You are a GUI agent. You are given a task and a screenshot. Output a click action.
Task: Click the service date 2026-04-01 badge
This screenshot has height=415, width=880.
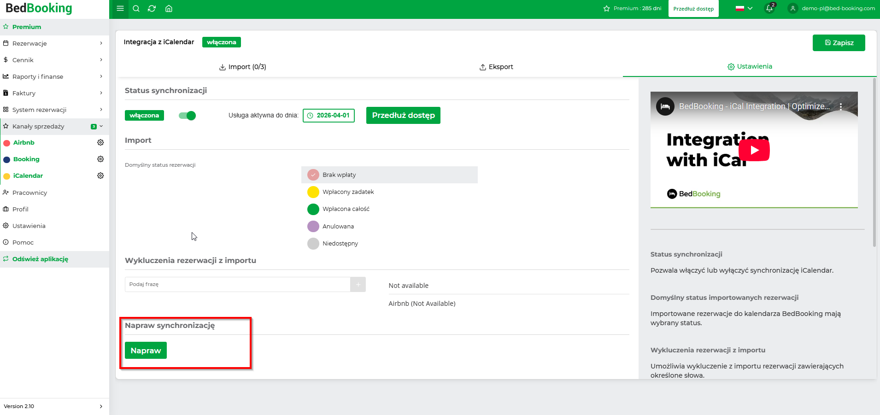coord(329,115)
